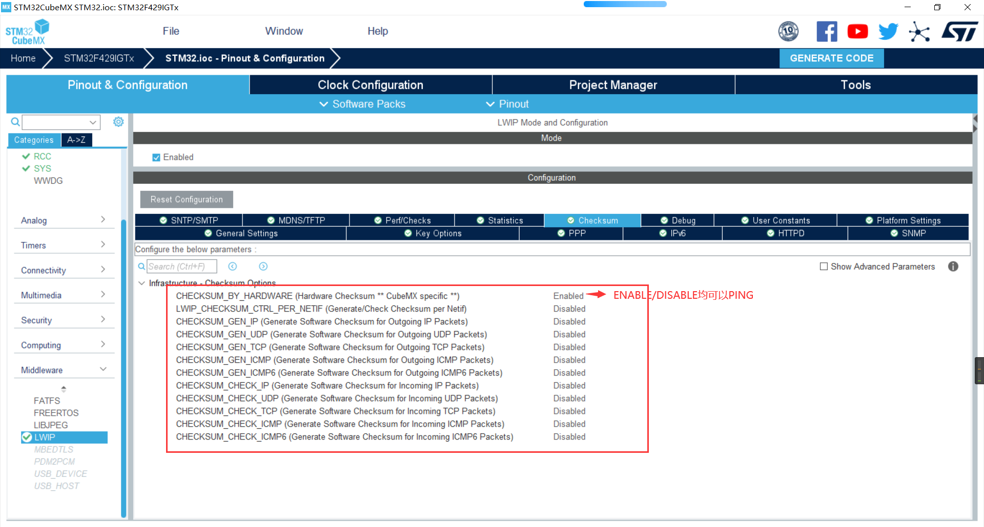Click the LWIP green check icon
This screenshot has width=984, height=527.
click(27, 437)
